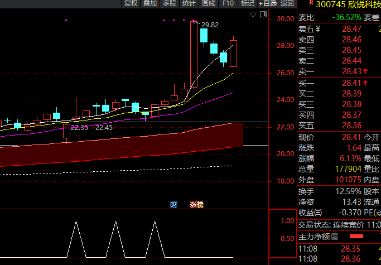Image resolution: width=381 pixels, height=265 pixels.
Task: Click the 交易状态 连续竞价 line
Action: pos(340,225)
